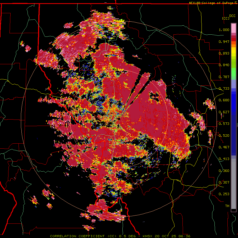Click the TH threshold label on scale
The image size is (238, 238).
227,206
